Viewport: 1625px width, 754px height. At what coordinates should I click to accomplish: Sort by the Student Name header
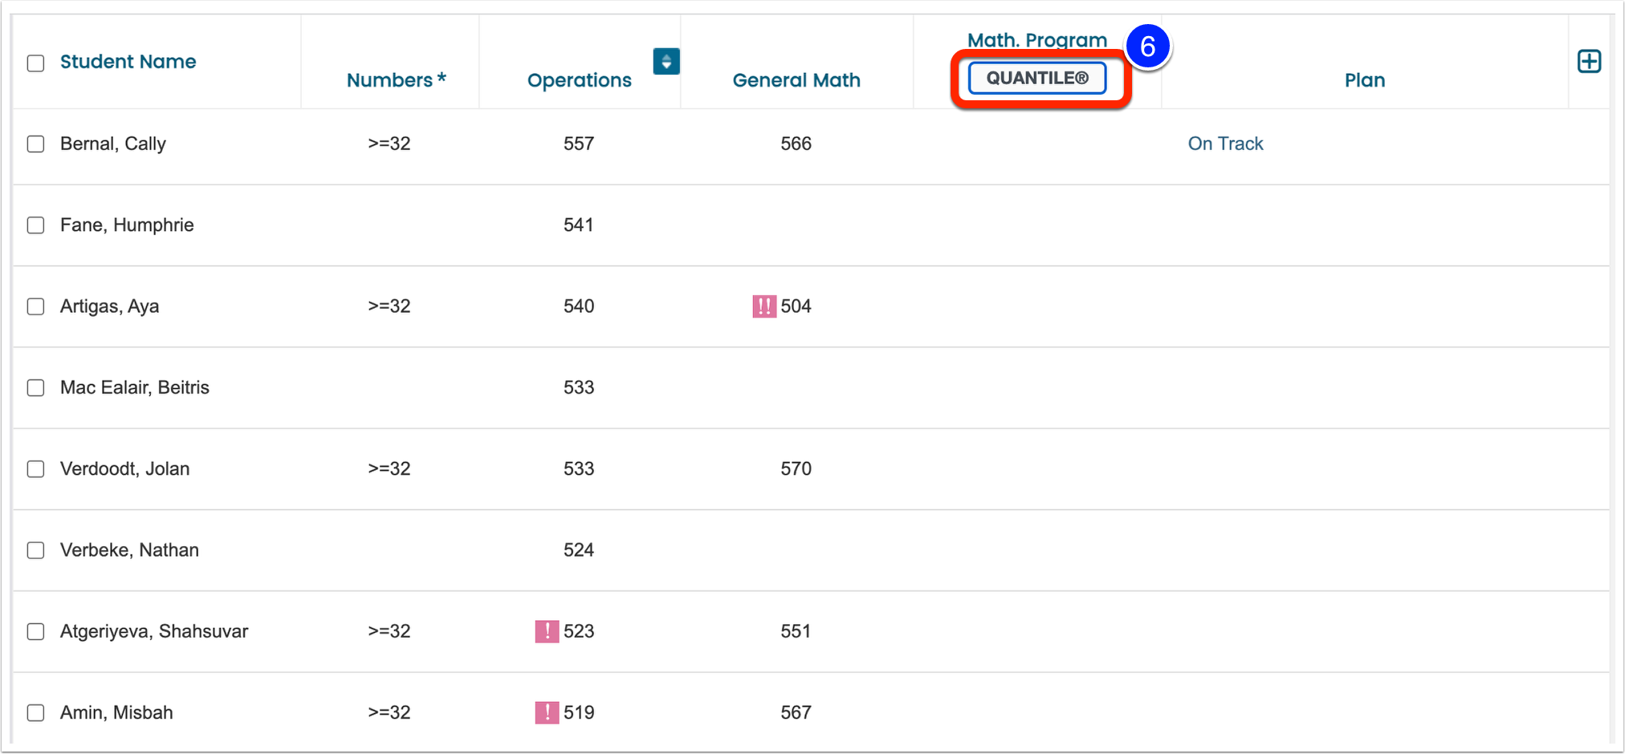[x=128, y=62]
